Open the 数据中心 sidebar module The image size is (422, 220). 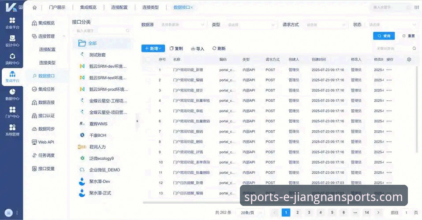(x=12, y=95)
